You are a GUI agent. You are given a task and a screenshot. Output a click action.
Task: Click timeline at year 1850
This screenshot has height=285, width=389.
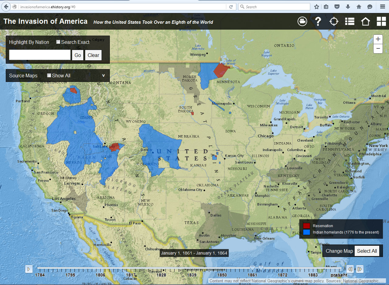click(x=222, y=275)
